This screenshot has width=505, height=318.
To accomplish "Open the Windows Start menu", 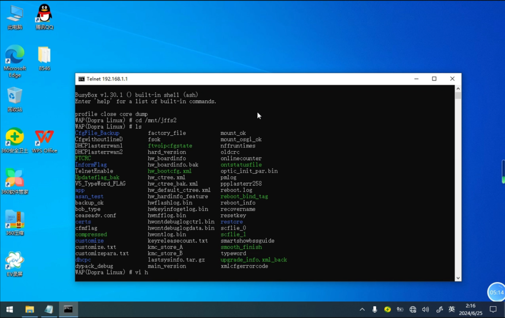I will (9, 310).
